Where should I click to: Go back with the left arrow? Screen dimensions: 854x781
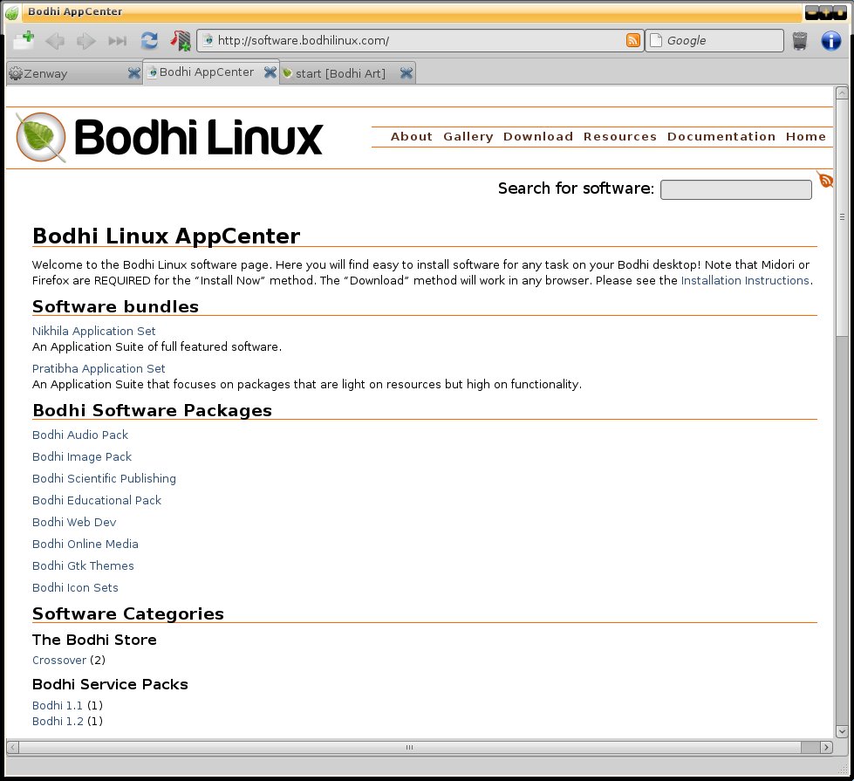click(x=54, y=41)
